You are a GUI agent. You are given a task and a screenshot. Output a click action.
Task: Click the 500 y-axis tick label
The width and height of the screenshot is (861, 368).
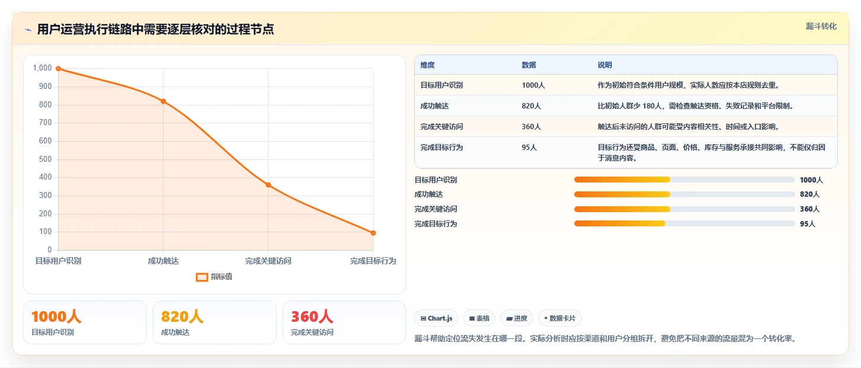click(x=45, y=159)
